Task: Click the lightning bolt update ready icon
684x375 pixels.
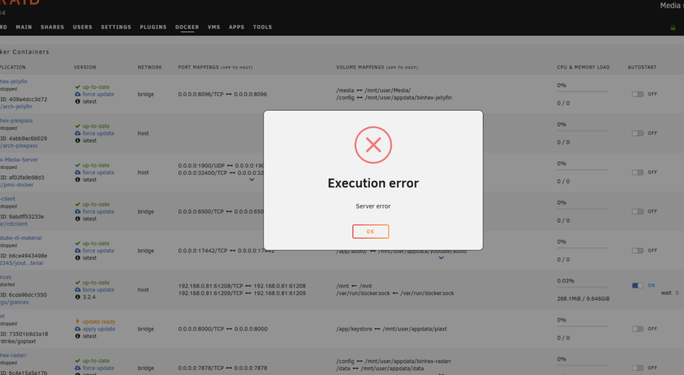Action: pyautogui.click(x=78, y=322)
